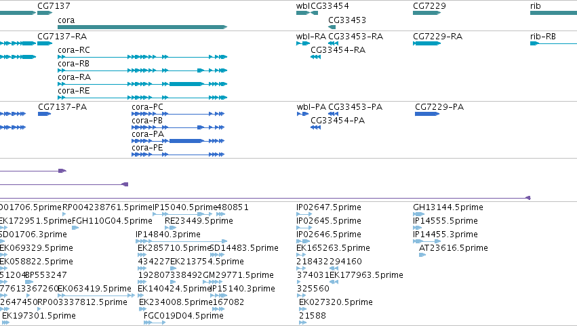The image size is (577, 326).
Task: Select the EK165263.5prime EST label
Action: tap(333, 248)
